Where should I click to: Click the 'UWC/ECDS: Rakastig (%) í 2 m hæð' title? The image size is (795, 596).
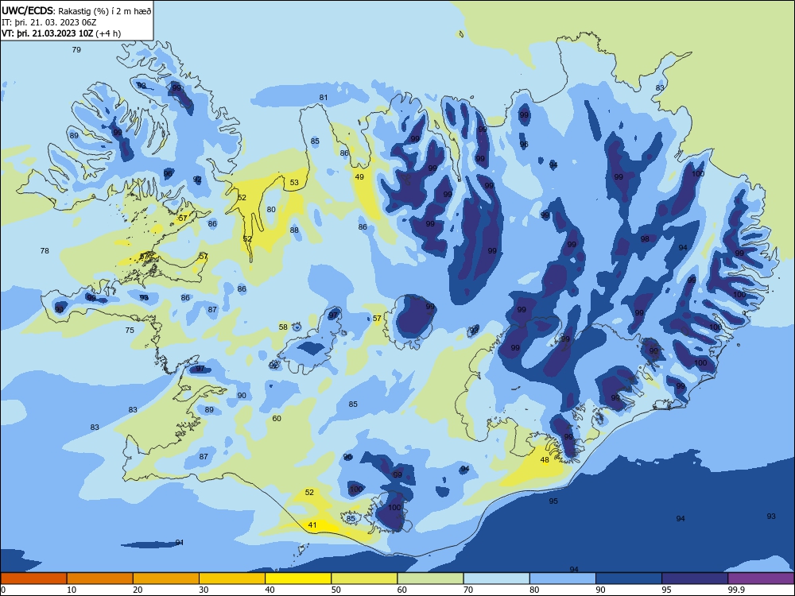tap(76, 10)
